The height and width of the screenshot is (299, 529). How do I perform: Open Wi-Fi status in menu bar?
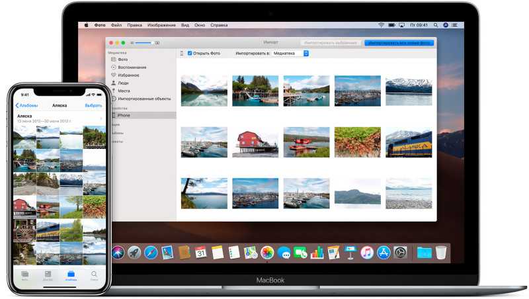pyautogui.click(x=382, y=25)
